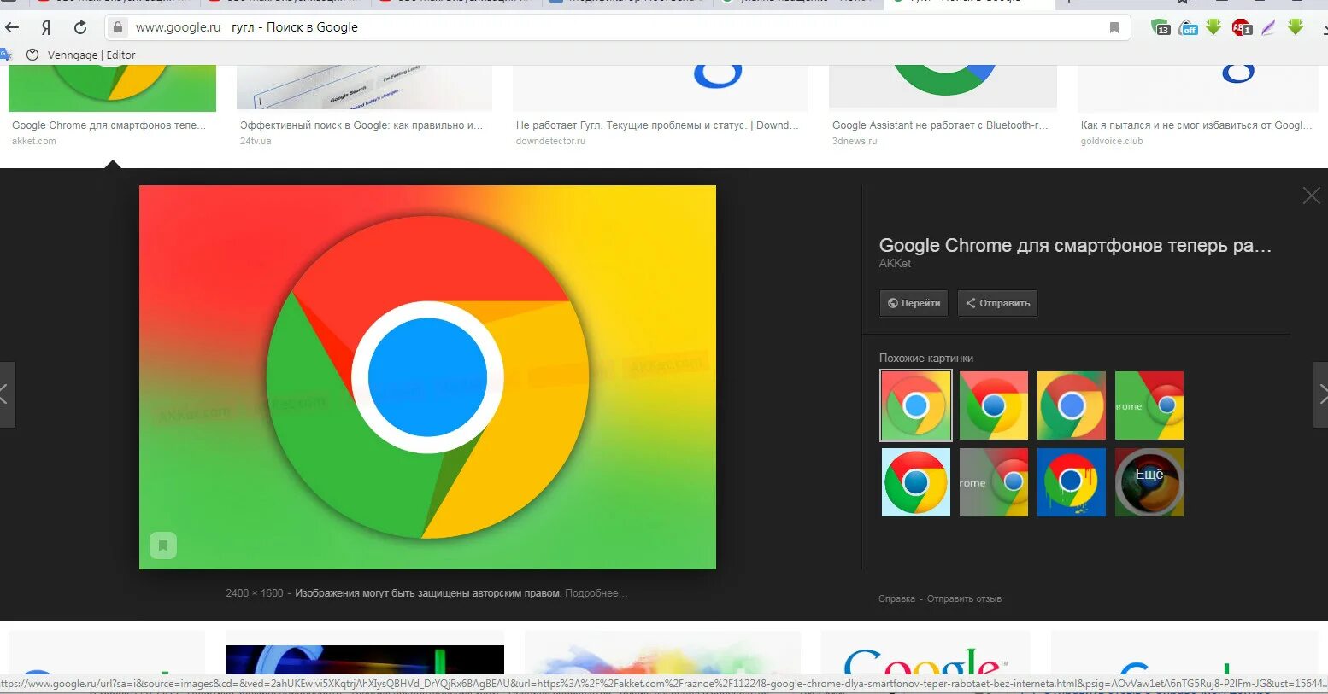Close the image preview panel

click(1311, 196)
